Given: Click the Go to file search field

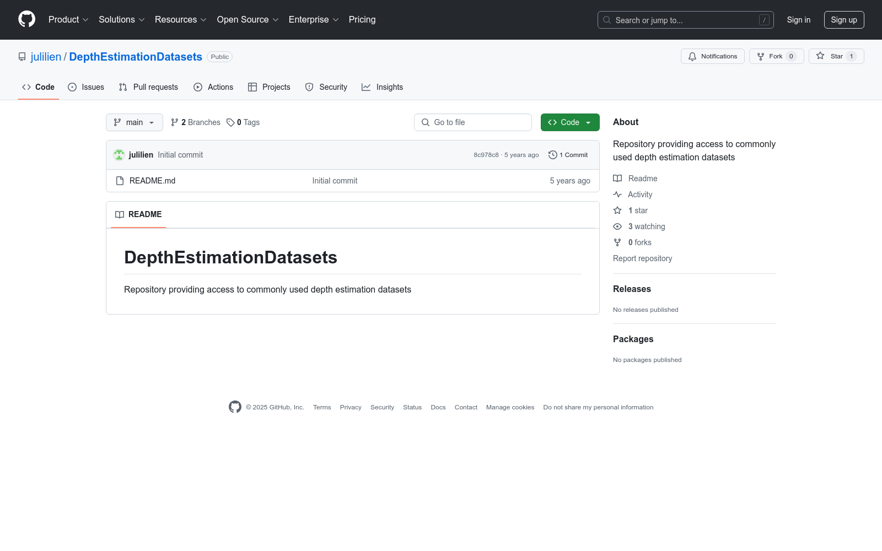Looking at the screenshot, I should point(473,122).
